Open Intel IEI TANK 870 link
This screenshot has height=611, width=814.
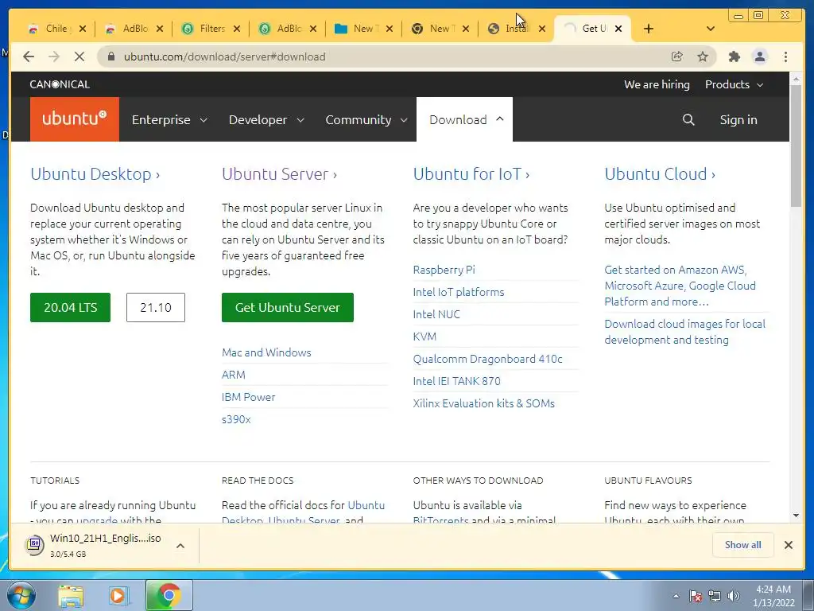click(x=457, y=382)
